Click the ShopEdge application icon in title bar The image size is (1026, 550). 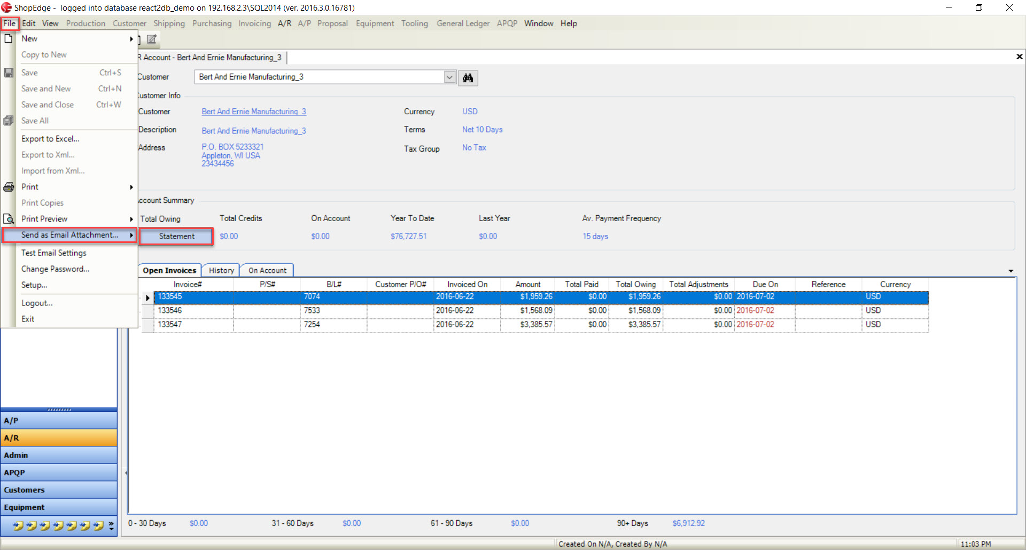(x=6, y=7)
